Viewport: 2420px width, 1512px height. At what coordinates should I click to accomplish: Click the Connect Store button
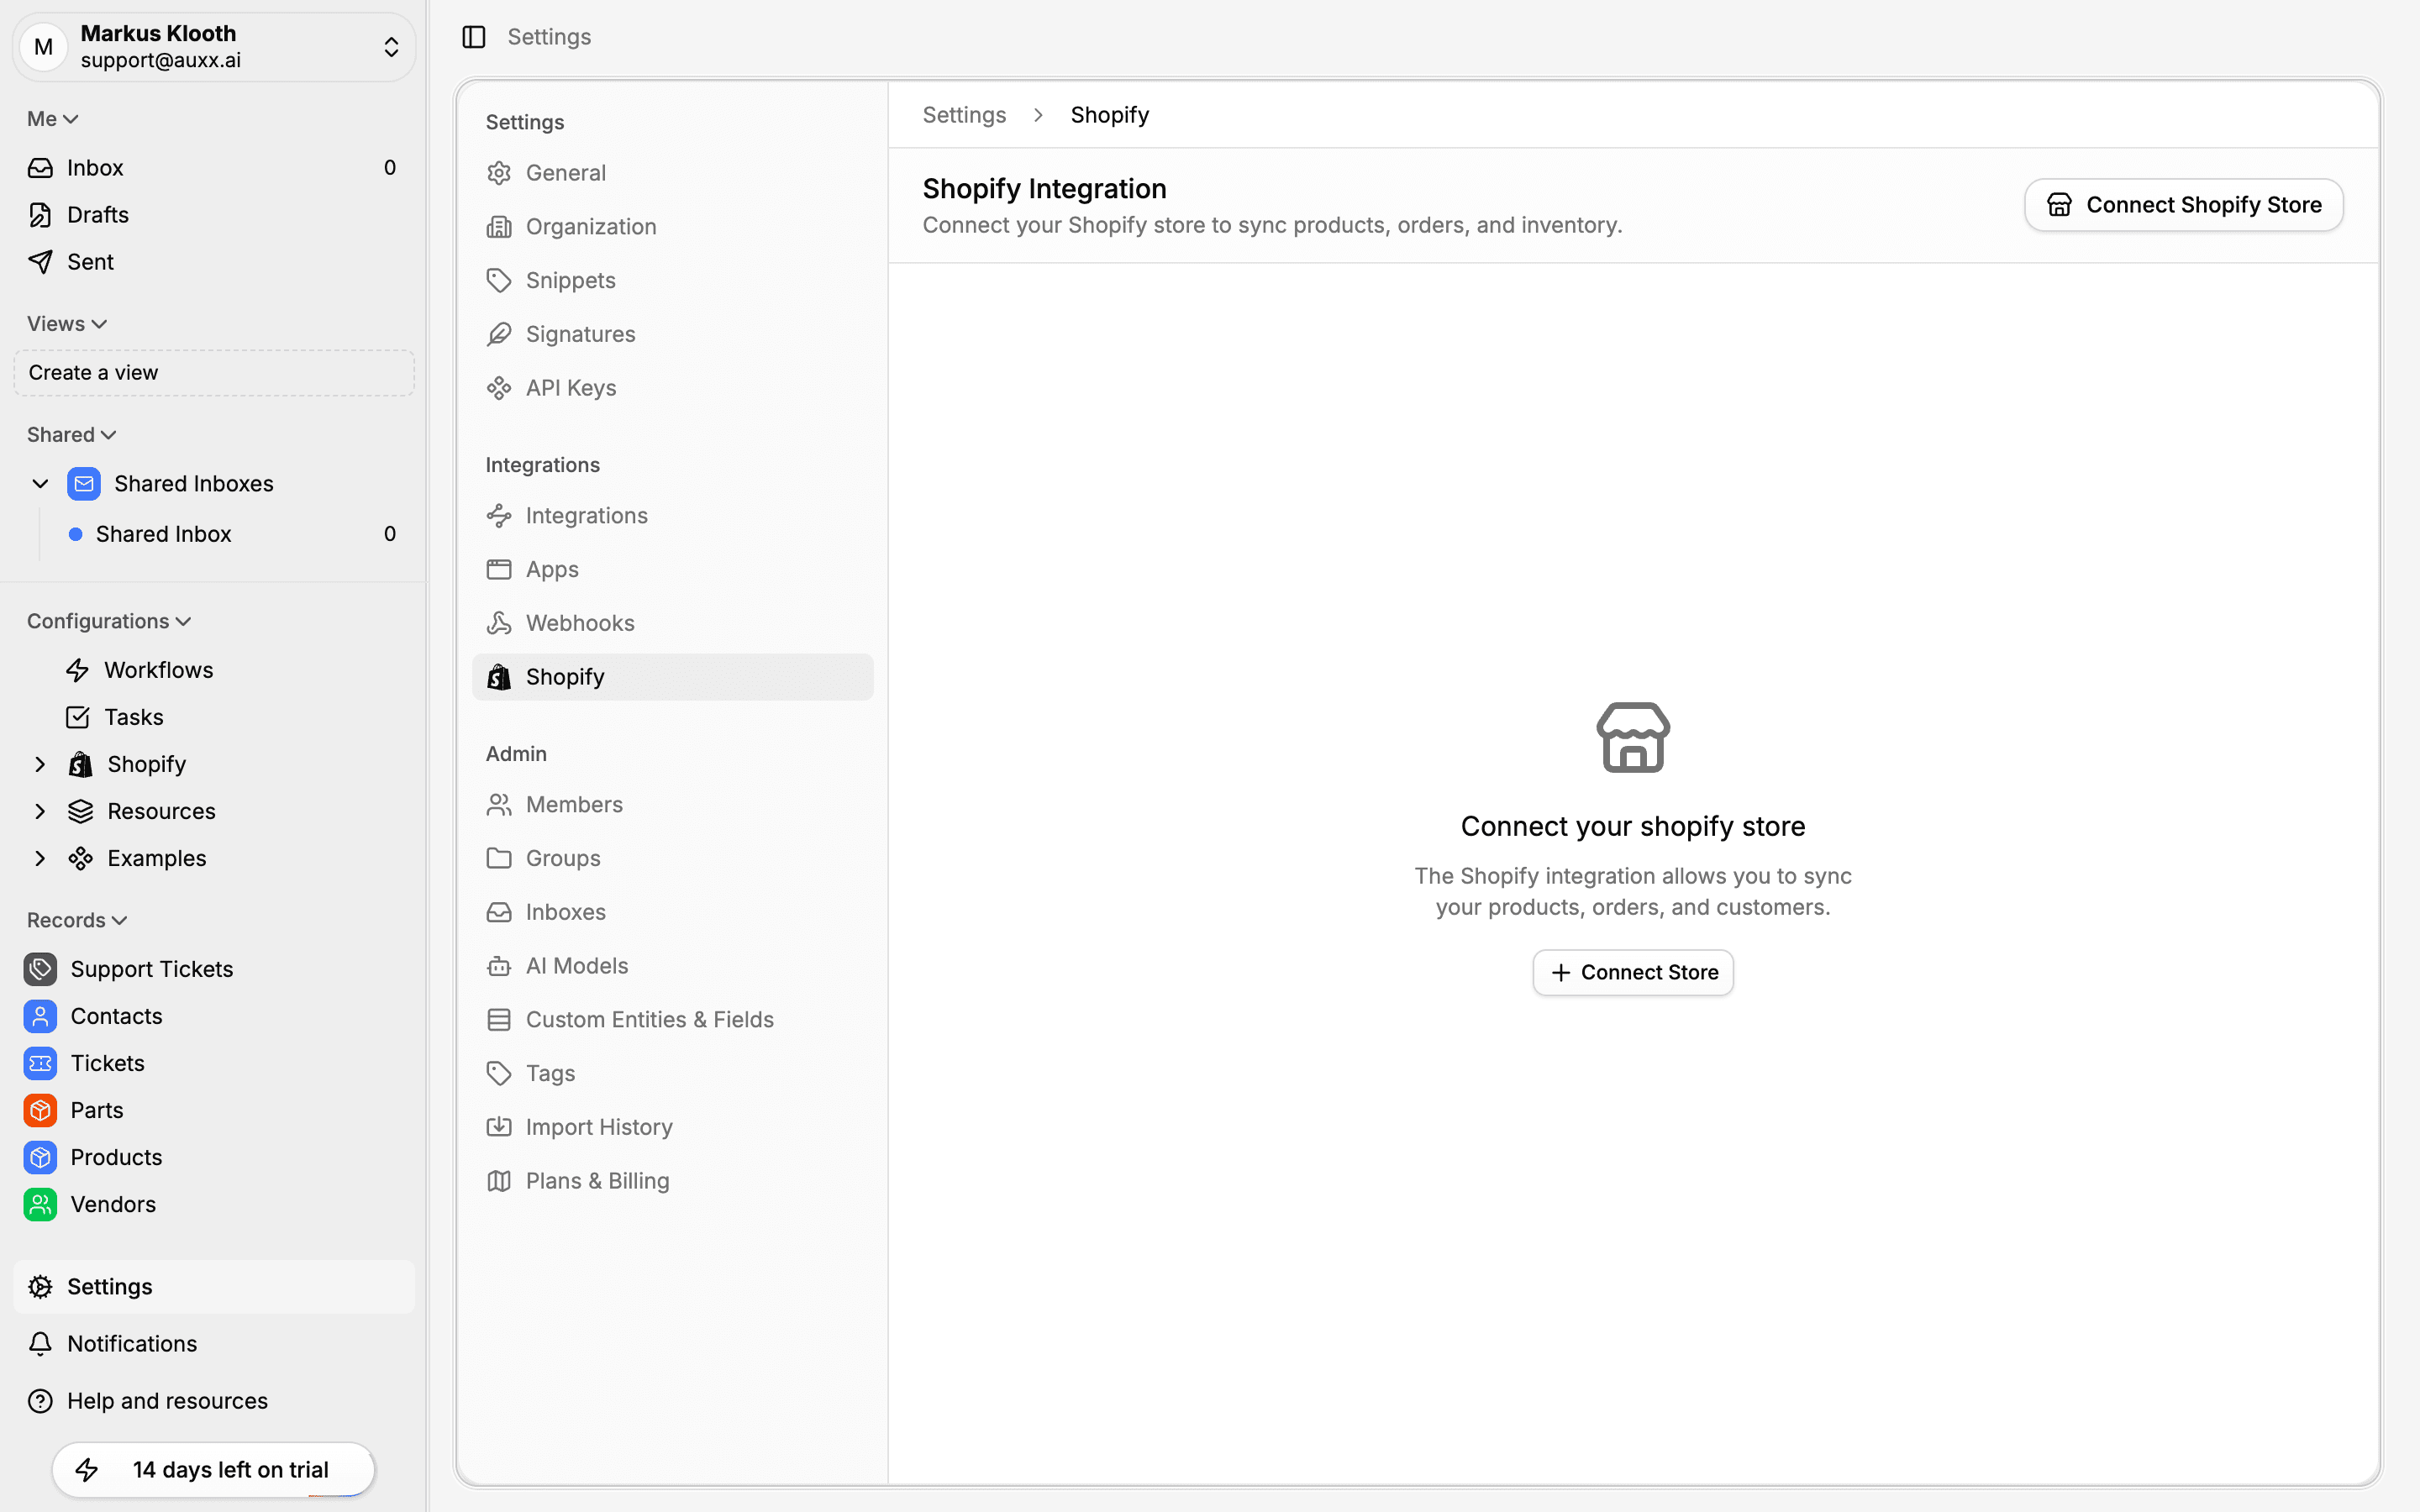pos(1633,973)
